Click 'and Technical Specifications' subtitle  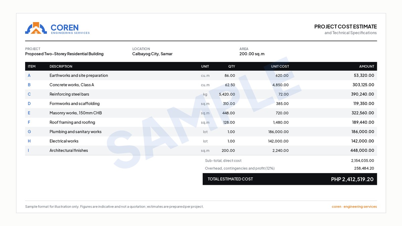click(350, 33)
